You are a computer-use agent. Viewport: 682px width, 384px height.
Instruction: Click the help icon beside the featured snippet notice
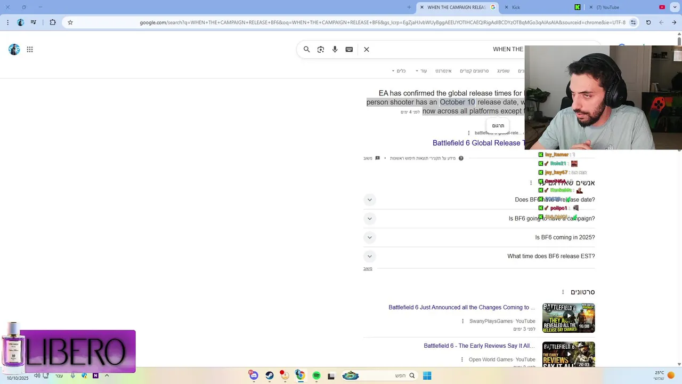point(461,158)
